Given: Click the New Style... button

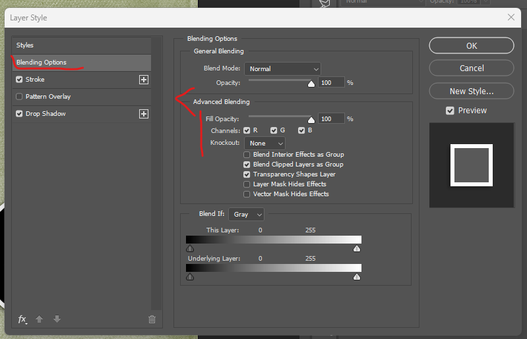Looking at the screenshot, I should coord(472,91).
